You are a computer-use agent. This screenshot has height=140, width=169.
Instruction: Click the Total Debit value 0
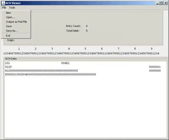click(x=87, y=31)
